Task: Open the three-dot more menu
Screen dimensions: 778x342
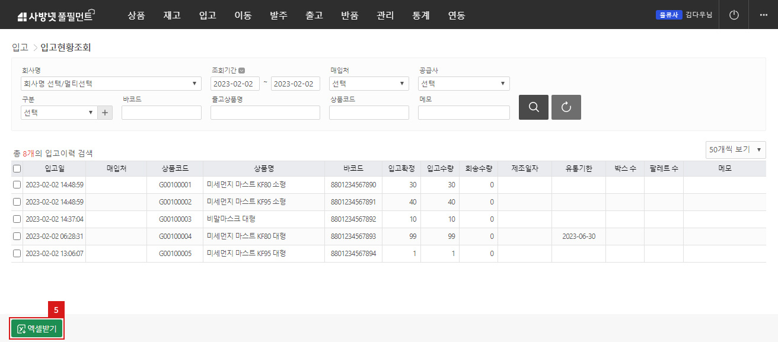Action: pos(763,15)
